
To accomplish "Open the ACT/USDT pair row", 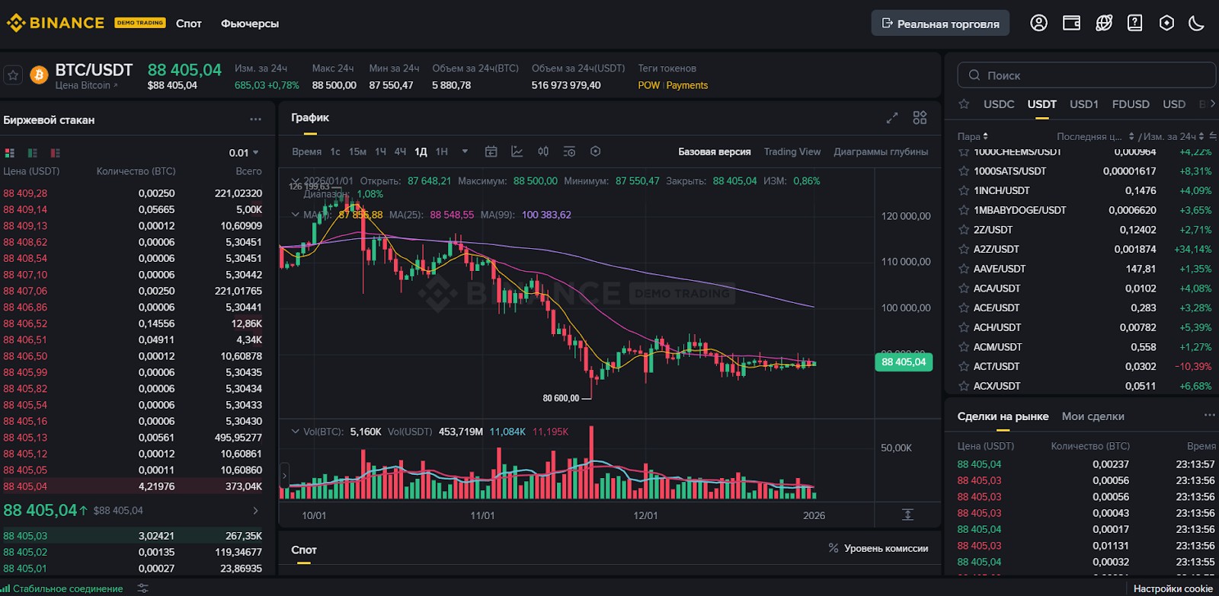I will tap(1085, 366).
